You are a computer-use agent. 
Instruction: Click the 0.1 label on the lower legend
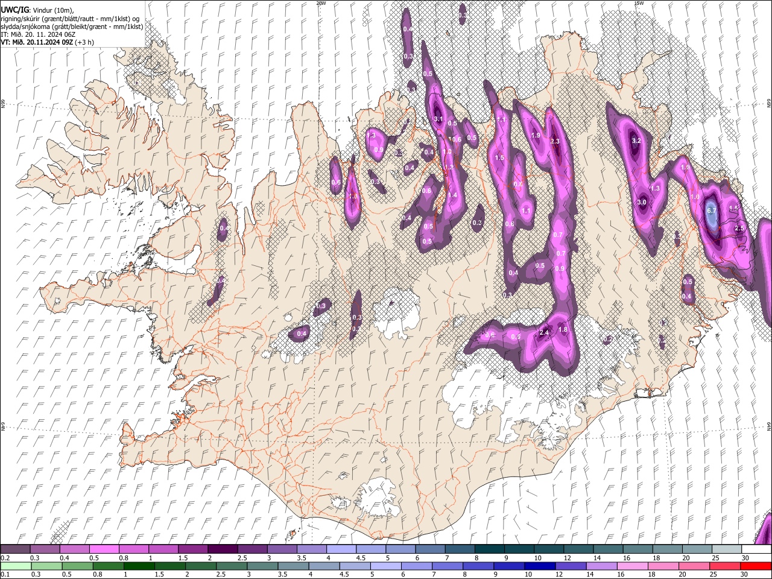[5, 575]
